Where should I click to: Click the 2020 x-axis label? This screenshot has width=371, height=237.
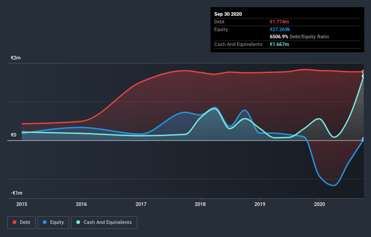click(x=319, y=204)
